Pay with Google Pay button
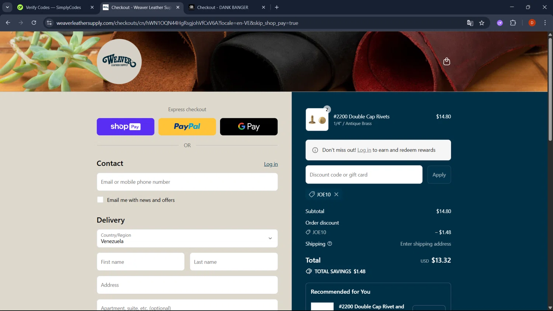Screen dimensions: 553x311 (x=249, y=127)
